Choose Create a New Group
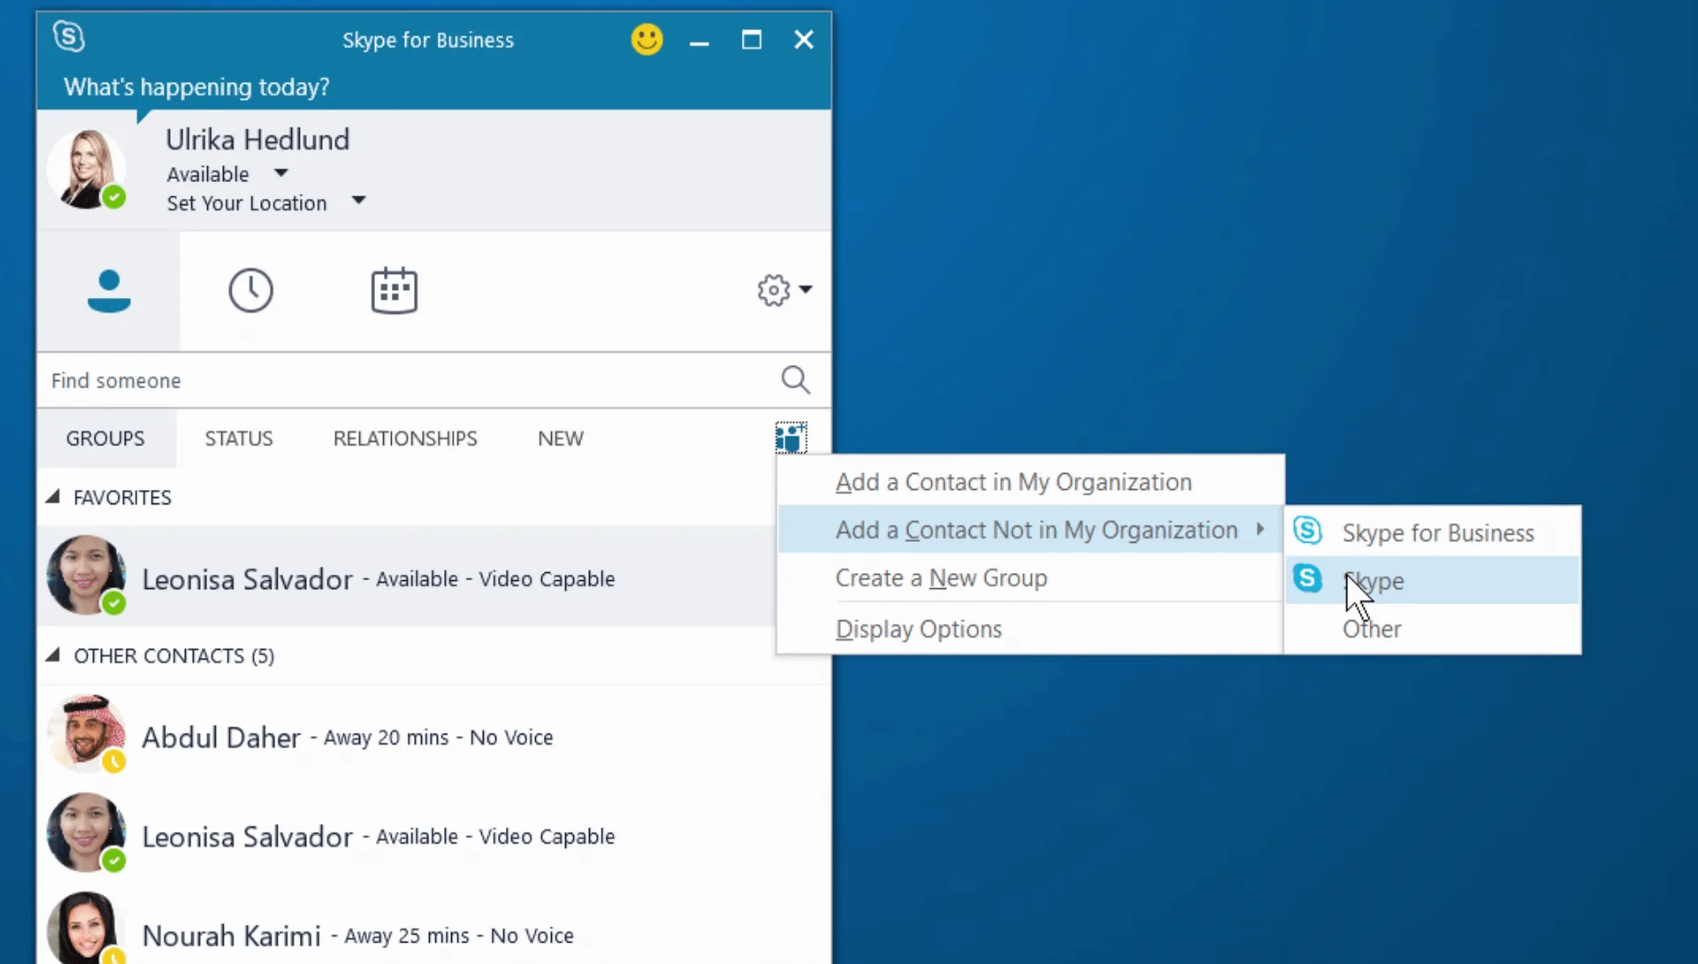 tap(1030, 578)
